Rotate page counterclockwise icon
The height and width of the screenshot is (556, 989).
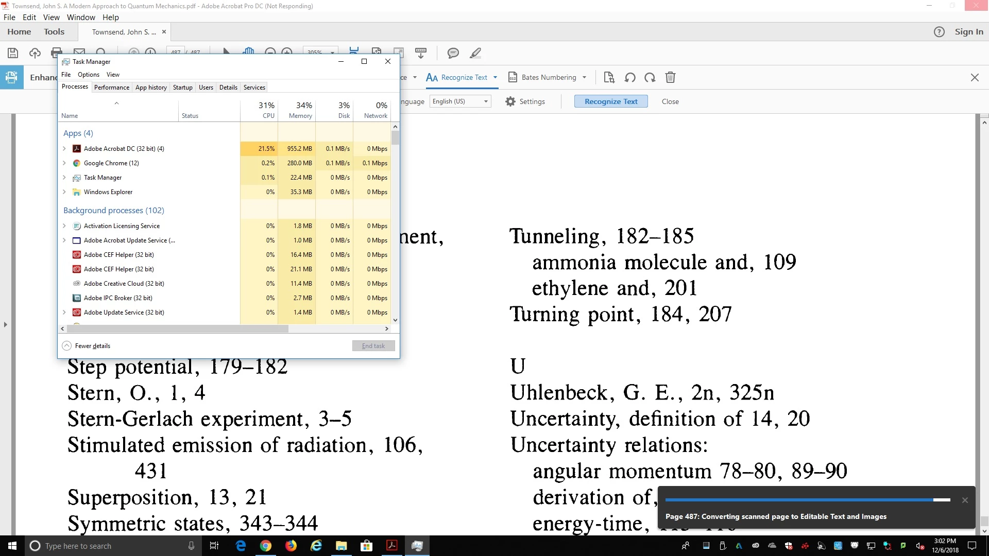pos(629,78)
